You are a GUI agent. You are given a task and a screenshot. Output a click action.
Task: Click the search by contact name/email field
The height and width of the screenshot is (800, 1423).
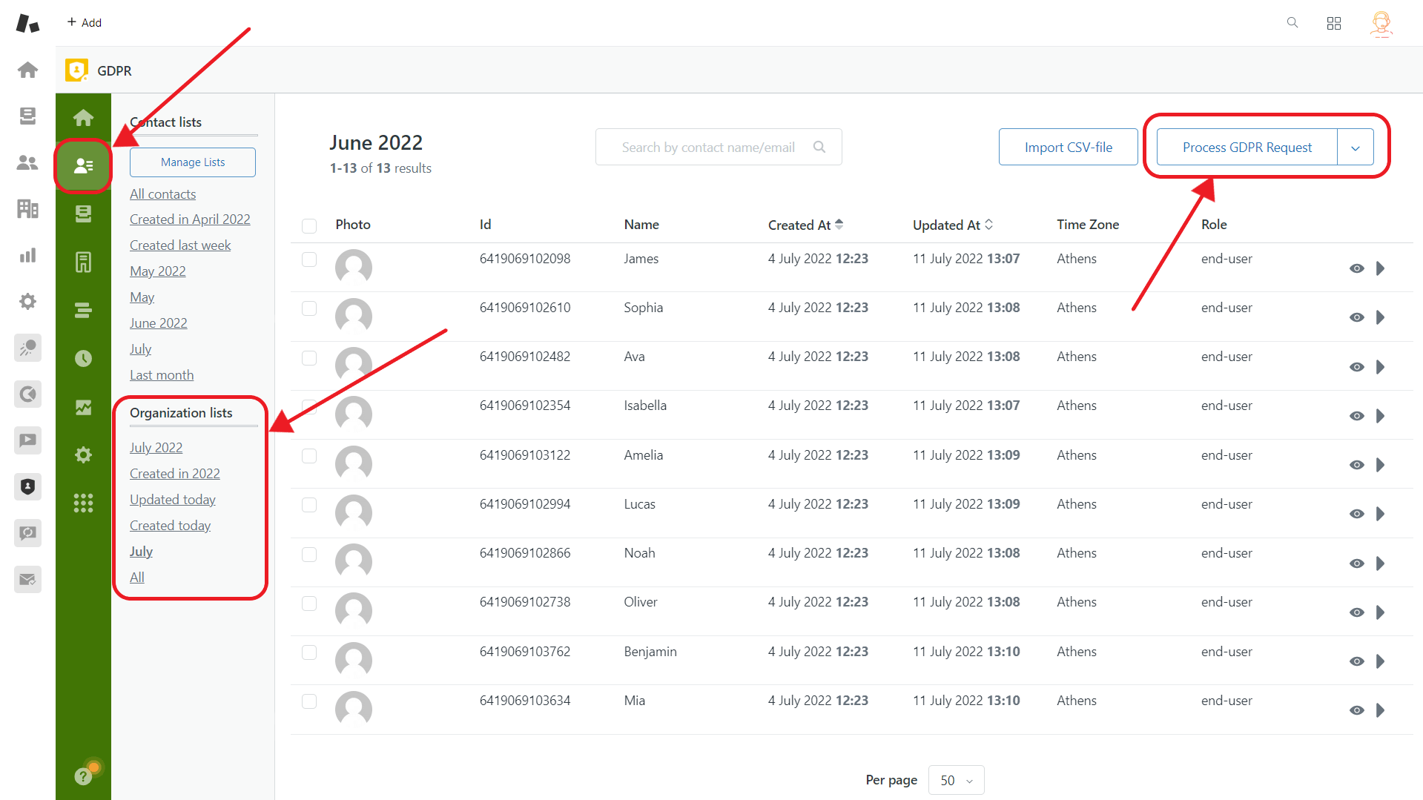click(719, 147)
